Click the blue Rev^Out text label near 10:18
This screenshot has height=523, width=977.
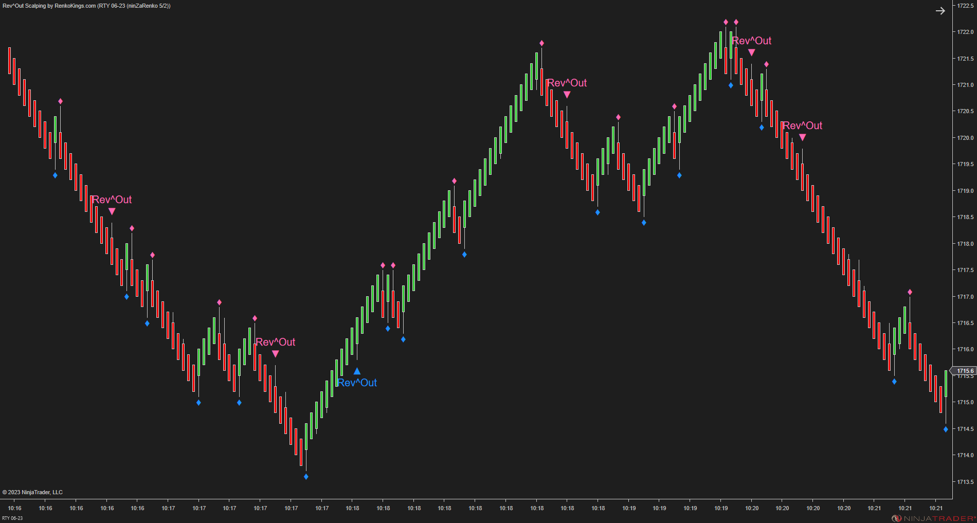coord(357,383)
